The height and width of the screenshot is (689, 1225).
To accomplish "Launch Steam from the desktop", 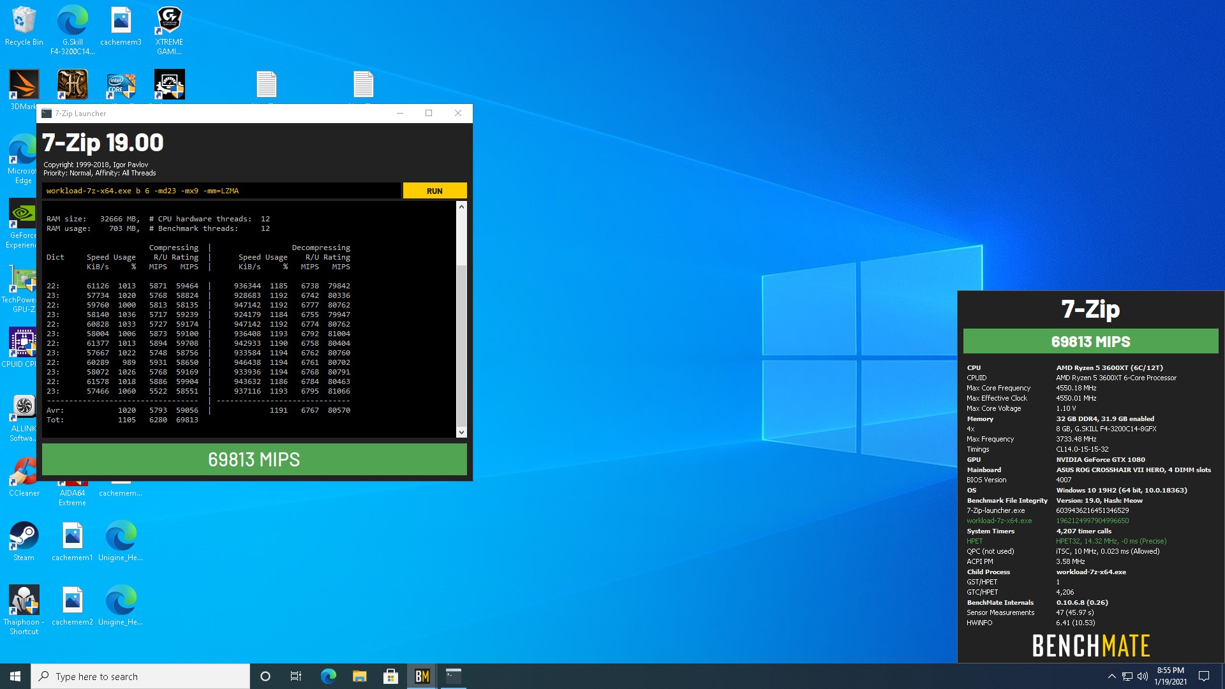I will [x=24, y=541].
